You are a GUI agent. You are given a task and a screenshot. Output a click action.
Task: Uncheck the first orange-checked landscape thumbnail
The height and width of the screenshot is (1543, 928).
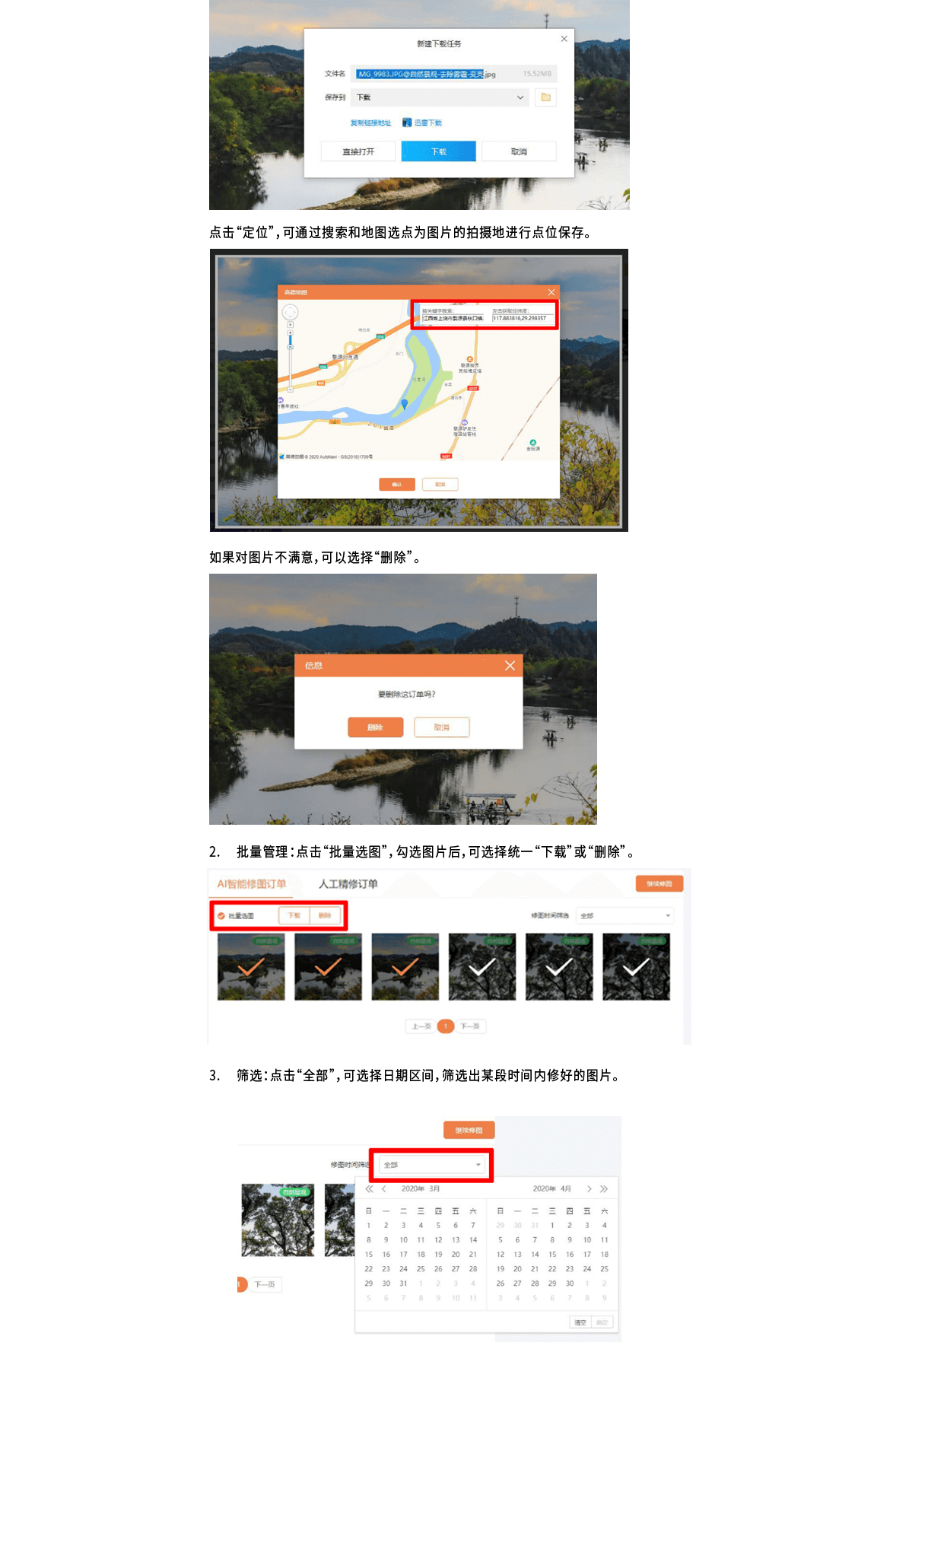(251, 967)
